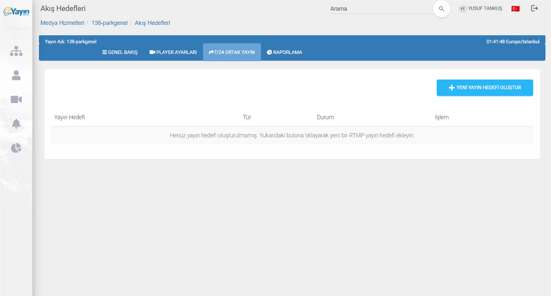Go to Medya Hizmetleri breadcrumb link
Viewport: 551px width, 296px height.
(x=62, y=23)
